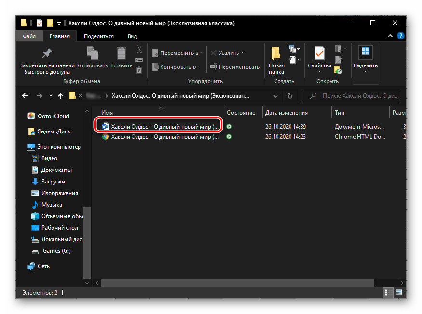
Task: Click New folder icon in Quick Access Toolbar
Action: [50, 23]
